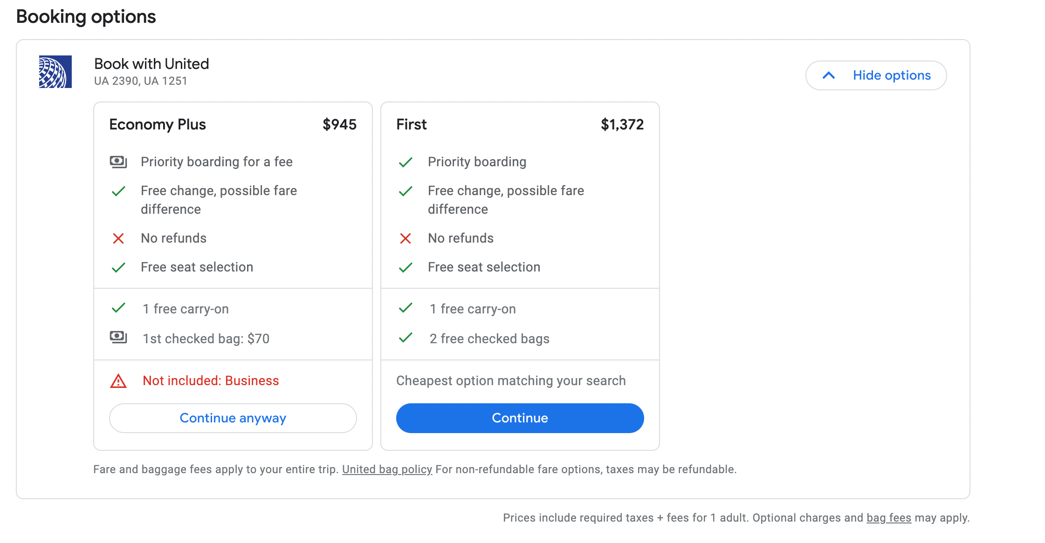
Task: Click the checked bag fee icon
Action: (118, 337)
